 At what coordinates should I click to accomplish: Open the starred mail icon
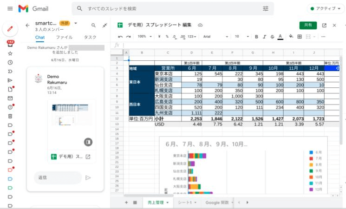click(10, 53)
